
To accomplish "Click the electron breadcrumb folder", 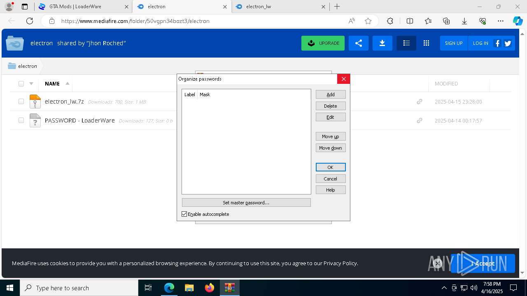I will tap(23, 66).
